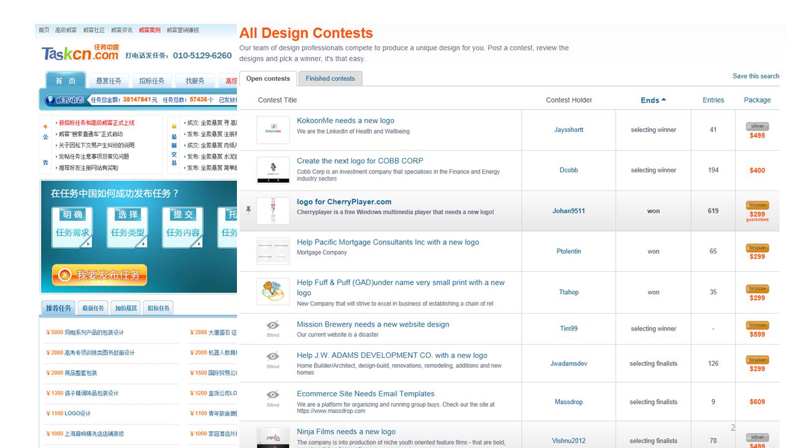
Task: Select the 首页 main navigation tab
Action: coord(66,81)
